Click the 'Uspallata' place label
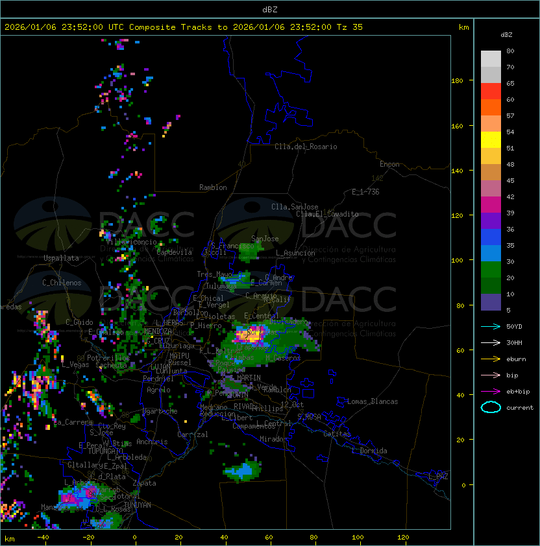This screenshot has width=540, height=546. pyautogui.click(x=61, y=258)
